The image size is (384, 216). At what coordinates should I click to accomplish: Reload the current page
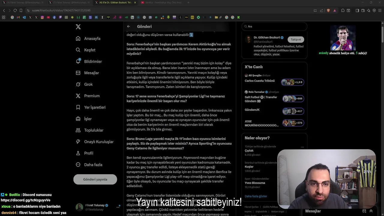point(15,10)
